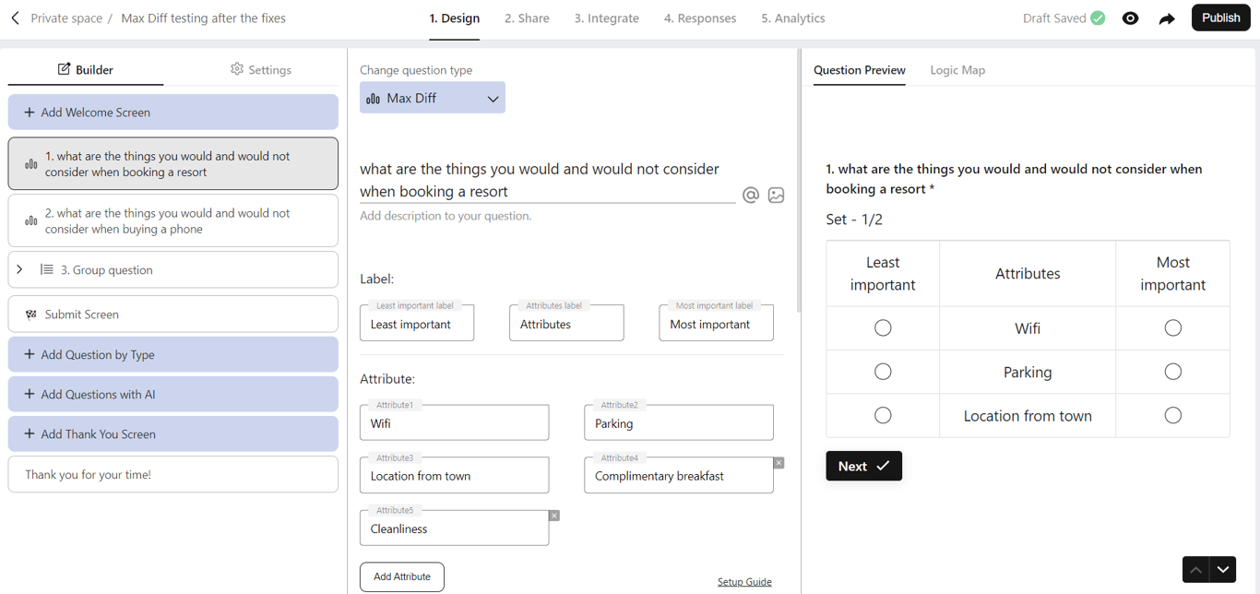Open the Logic Map tab

(x=957, y=70)
